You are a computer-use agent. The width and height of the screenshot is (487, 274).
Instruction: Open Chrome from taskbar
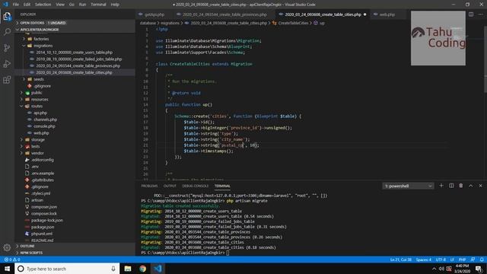coord(143,269)
